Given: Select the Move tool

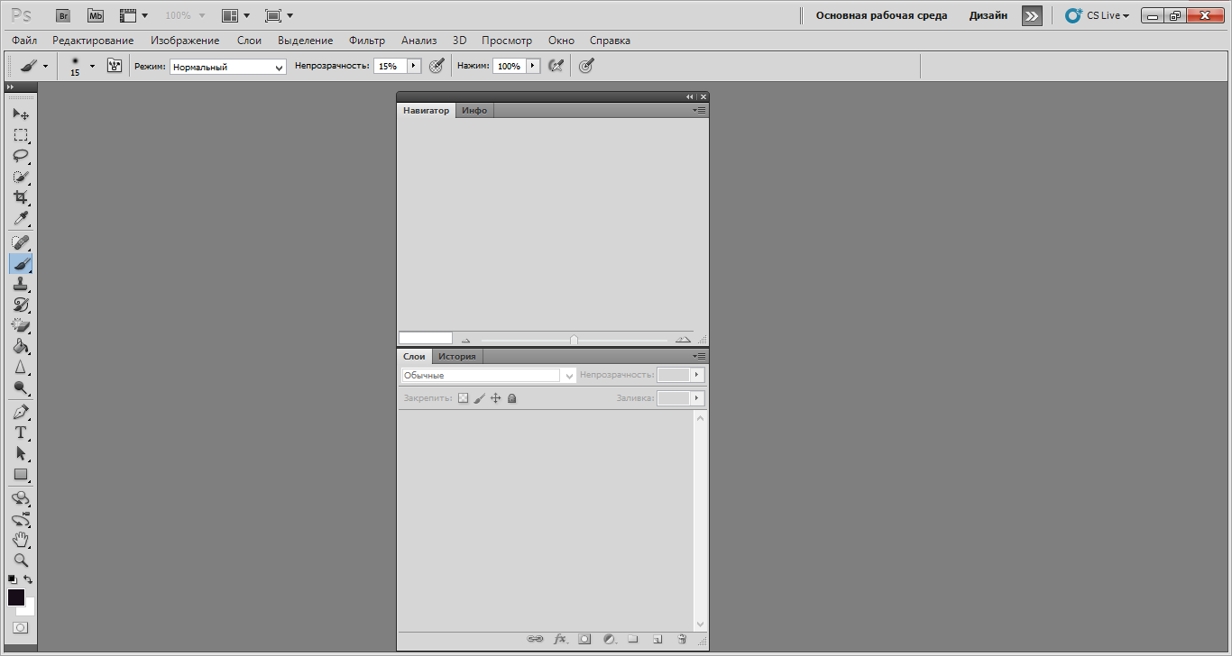Looking at the screenshot, I should tap(20, 114).
